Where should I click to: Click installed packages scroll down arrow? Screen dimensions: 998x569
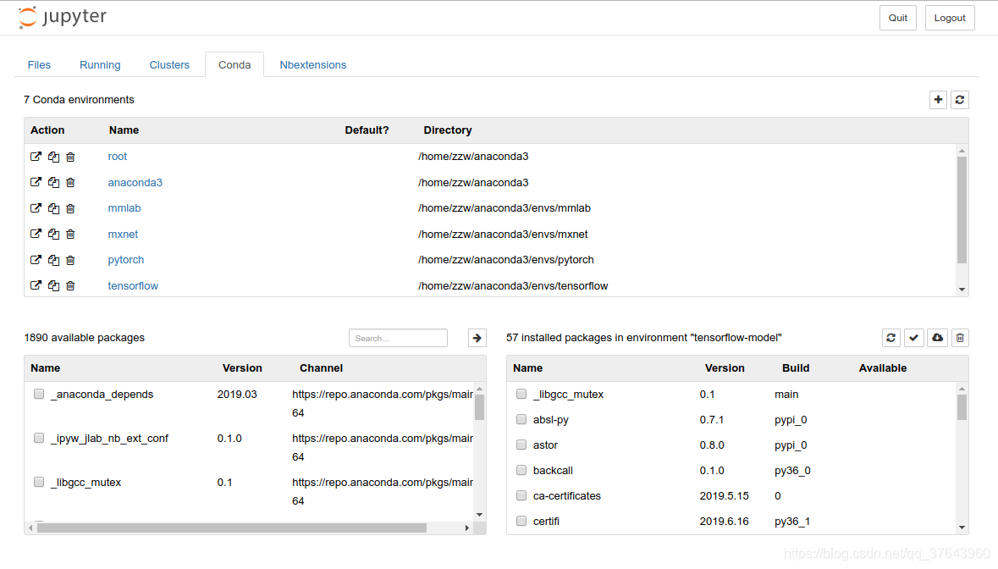coord(962,527)
